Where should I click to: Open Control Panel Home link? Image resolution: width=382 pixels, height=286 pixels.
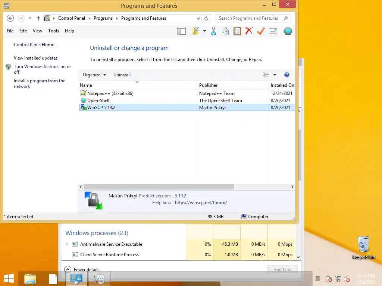point(34,45)
